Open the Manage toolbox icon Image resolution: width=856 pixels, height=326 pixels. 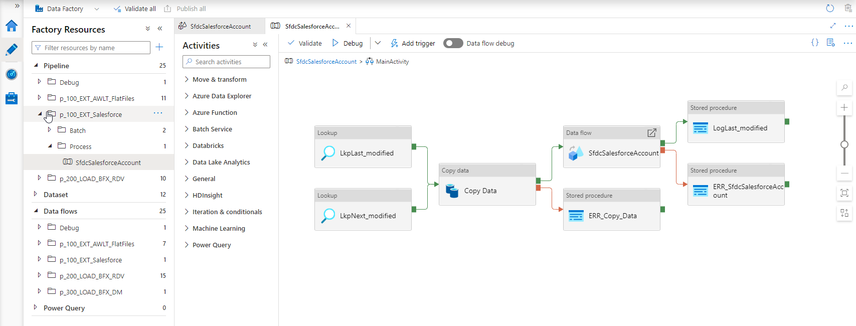click(x=12, y=98)
